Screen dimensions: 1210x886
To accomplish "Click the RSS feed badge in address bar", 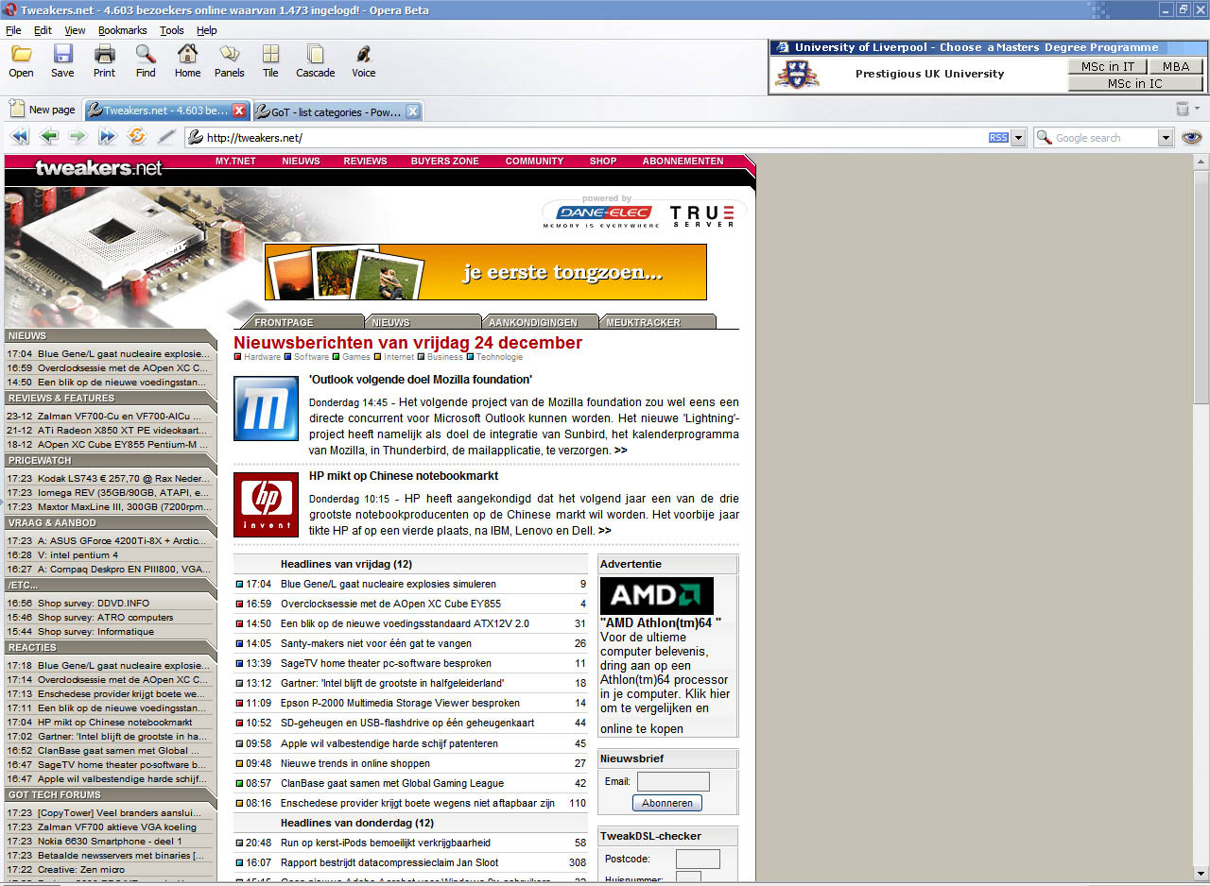I will coord(998,138).
